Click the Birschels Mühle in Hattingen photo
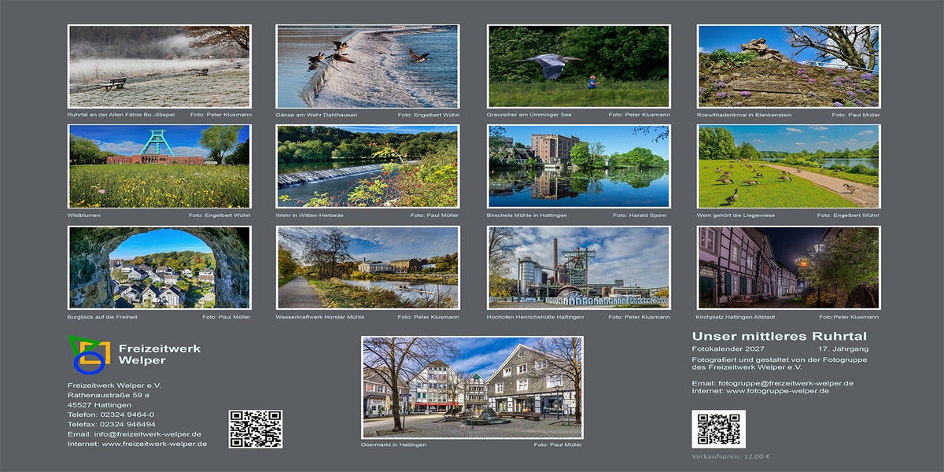 click(x=579, y=166)
